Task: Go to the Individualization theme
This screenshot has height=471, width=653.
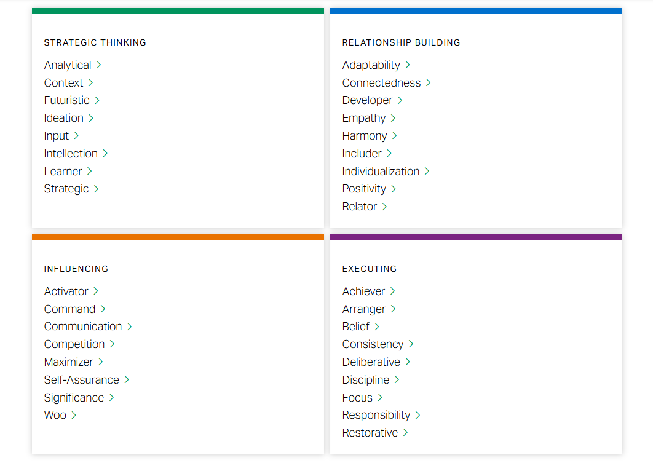Action: [381, 172]
